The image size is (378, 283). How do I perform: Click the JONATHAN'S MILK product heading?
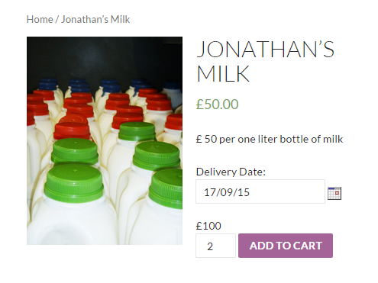pyautogui.click(x=266, y=61)
